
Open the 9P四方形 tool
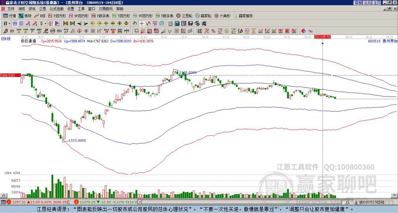point(79,16)
